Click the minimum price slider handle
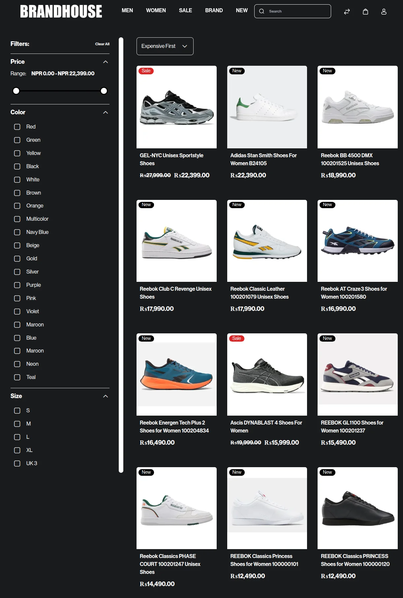 tap(16, 91)
